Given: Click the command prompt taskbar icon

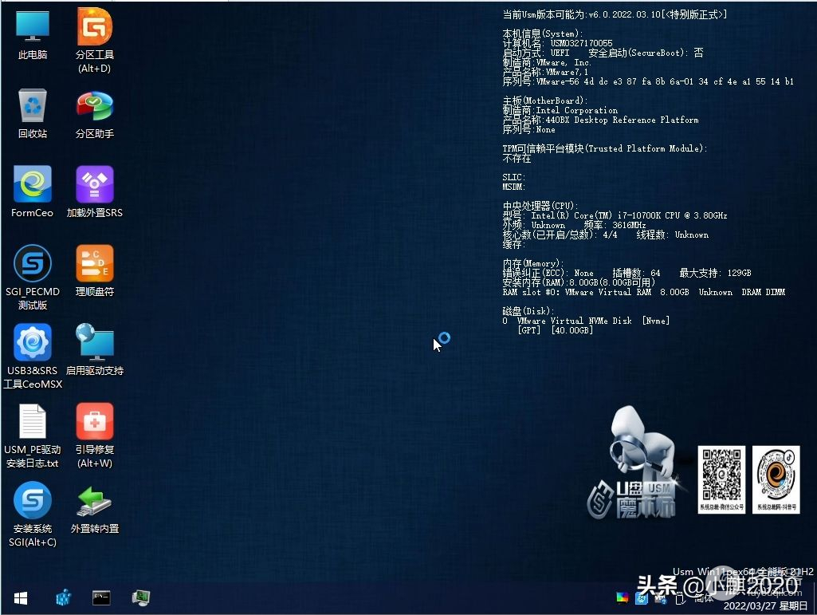Looking at the screenshot, I should (101, 597).
